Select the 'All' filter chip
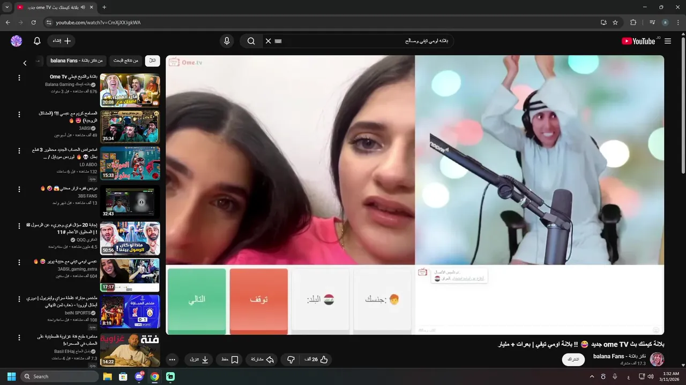Screen dimensions: 686x385 (153, 61)
